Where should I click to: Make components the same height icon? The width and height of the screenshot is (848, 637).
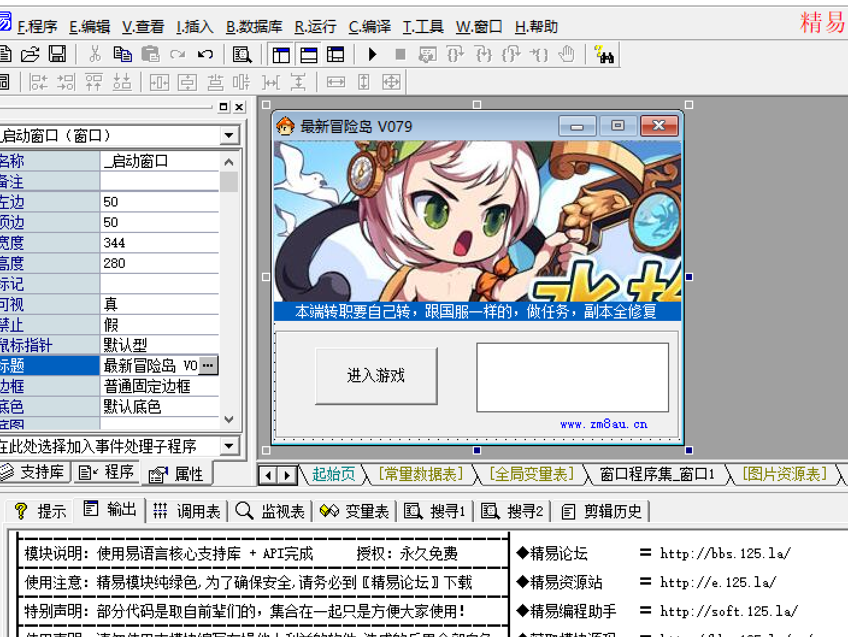click(364, 82)
